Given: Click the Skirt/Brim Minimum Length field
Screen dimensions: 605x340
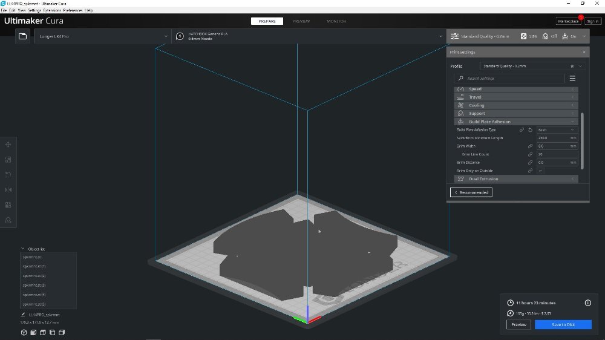Looking at the screenshot, I should tap(557, 138).
